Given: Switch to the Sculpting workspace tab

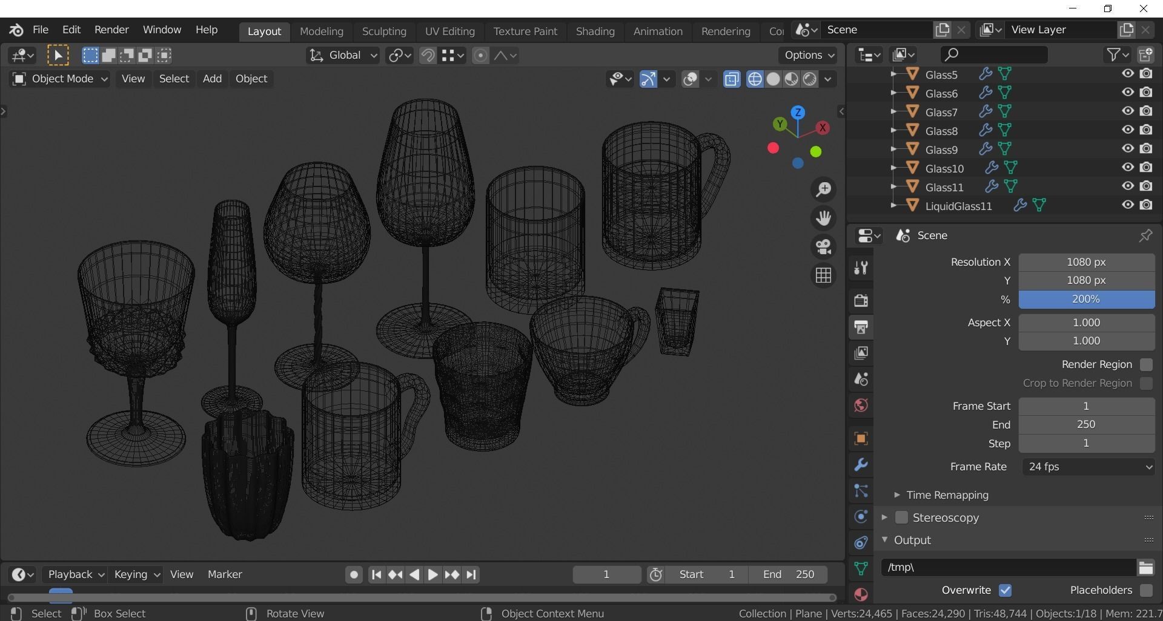Looking at the screenshot, I should [384, 31].
